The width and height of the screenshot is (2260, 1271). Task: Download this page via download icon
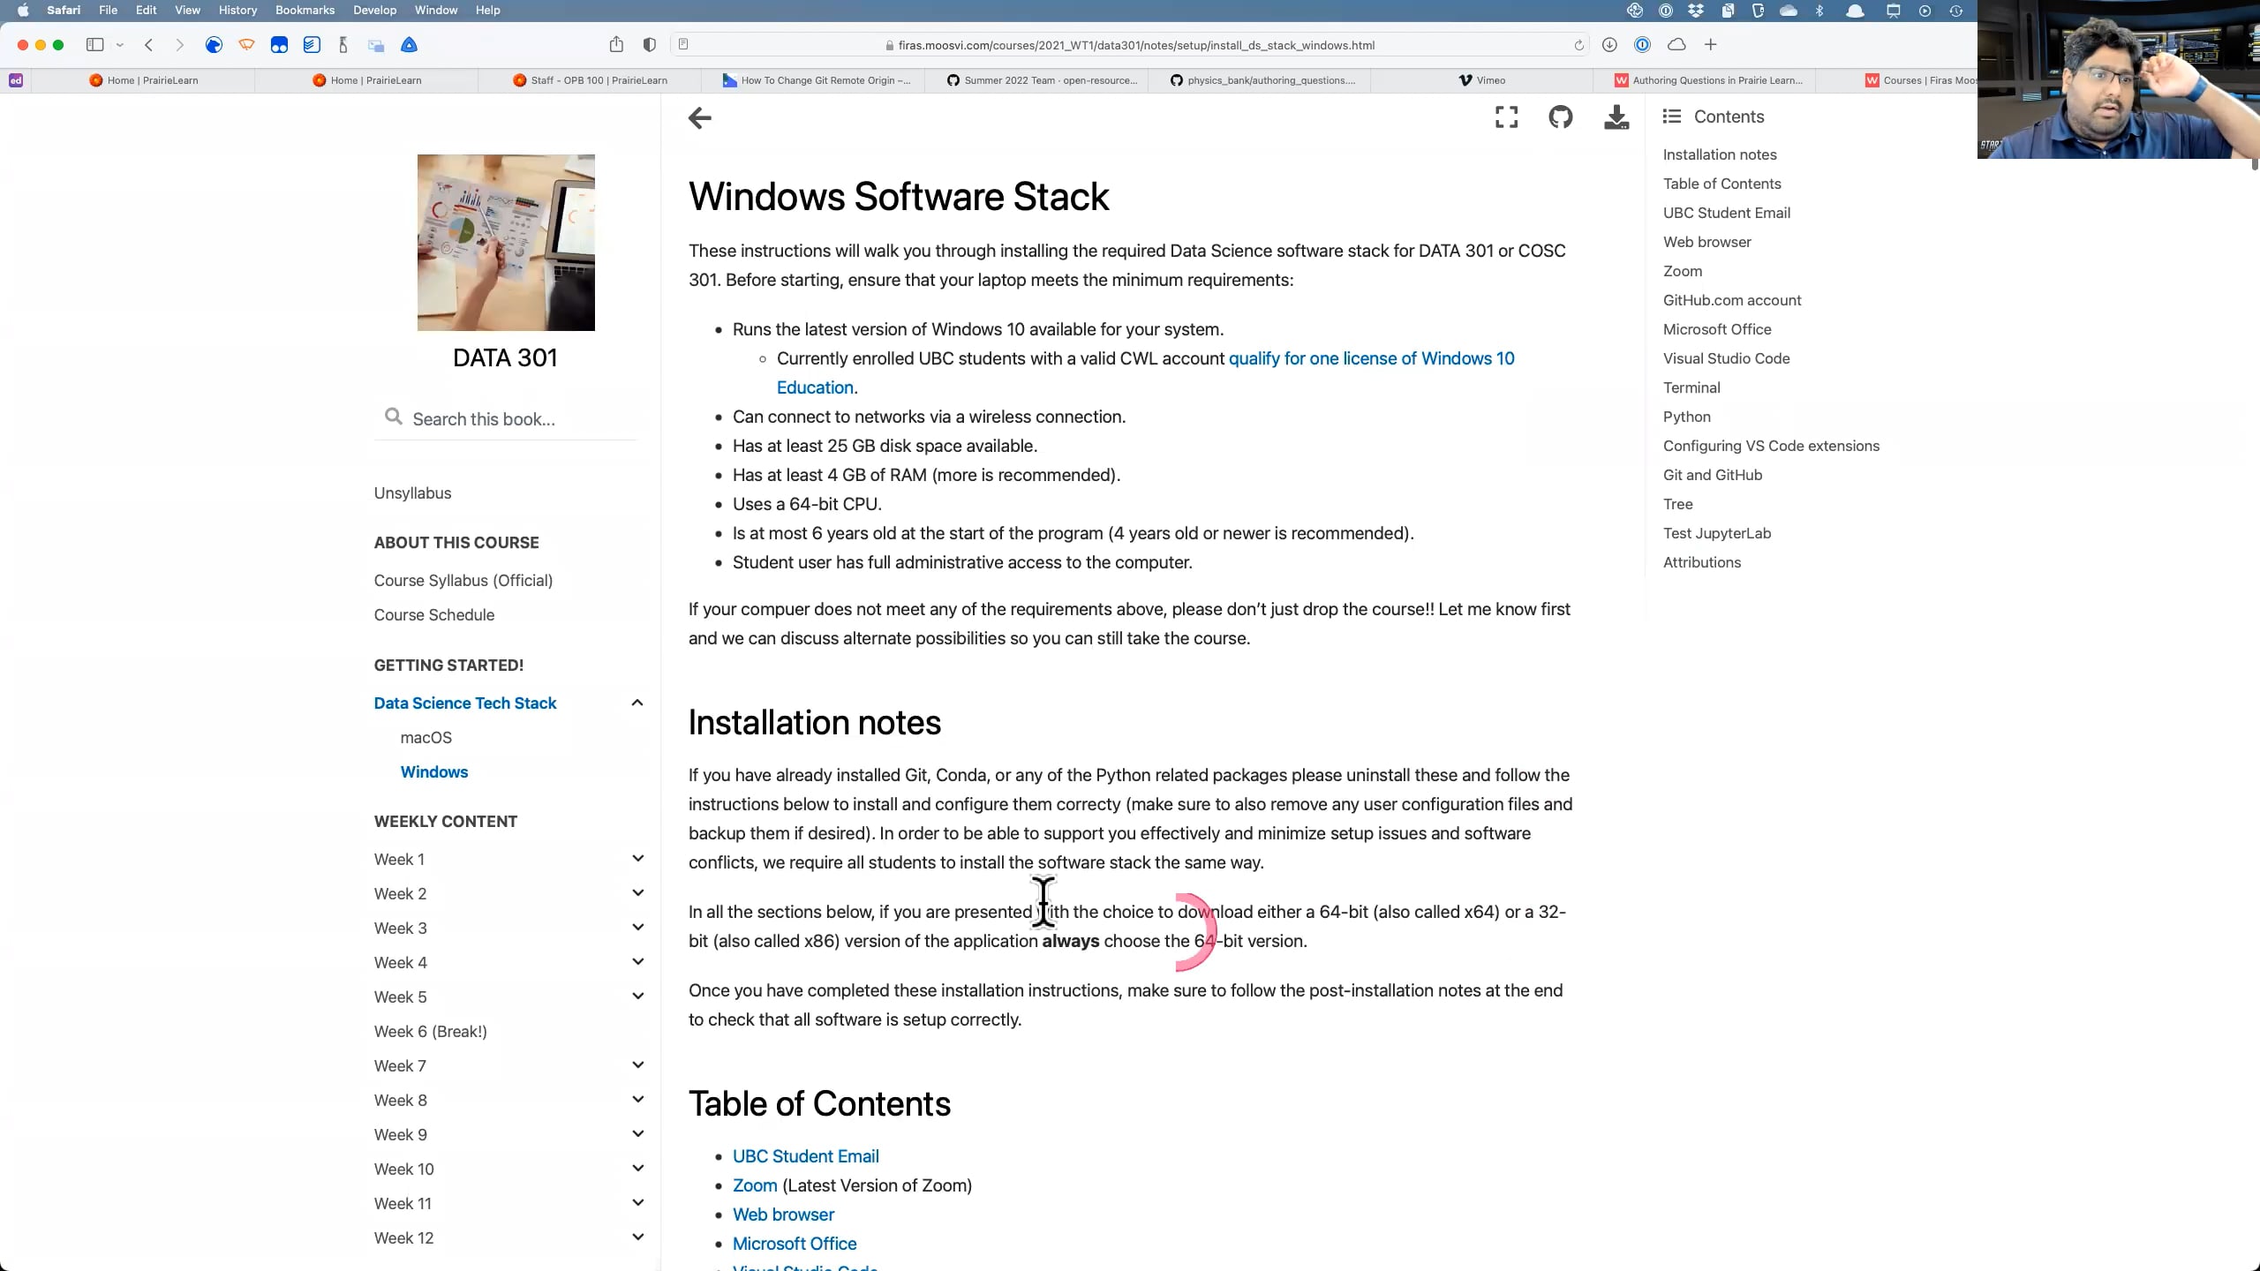[1616, 117]
